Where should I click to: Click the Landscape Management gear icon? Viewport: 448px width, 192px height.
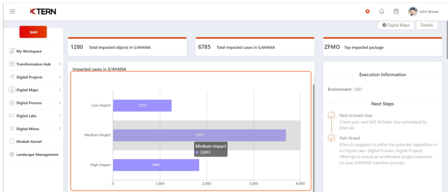click(12, 155)
